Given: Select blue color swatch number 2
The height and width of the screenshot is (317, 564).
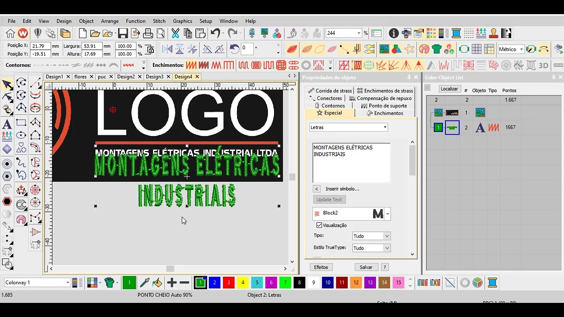Looking at the screenshot, I should click(x=215, y=283).
